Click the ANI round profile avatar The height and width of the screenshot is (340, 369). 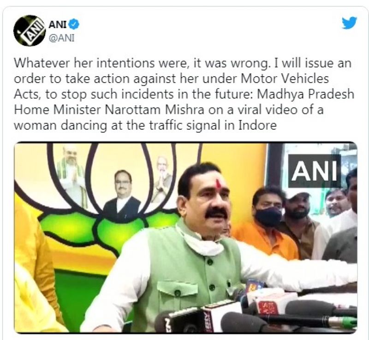(30, 30)
